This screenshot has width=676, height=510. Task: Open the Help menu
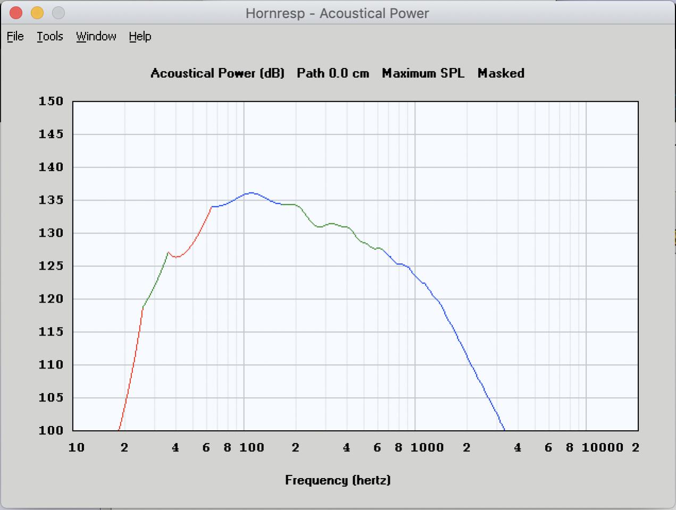tap(140, 36)
